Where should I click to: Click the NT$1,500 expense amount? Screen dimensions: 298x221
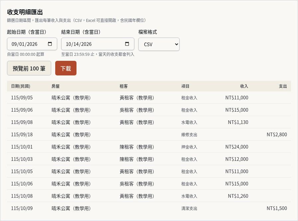277,208
